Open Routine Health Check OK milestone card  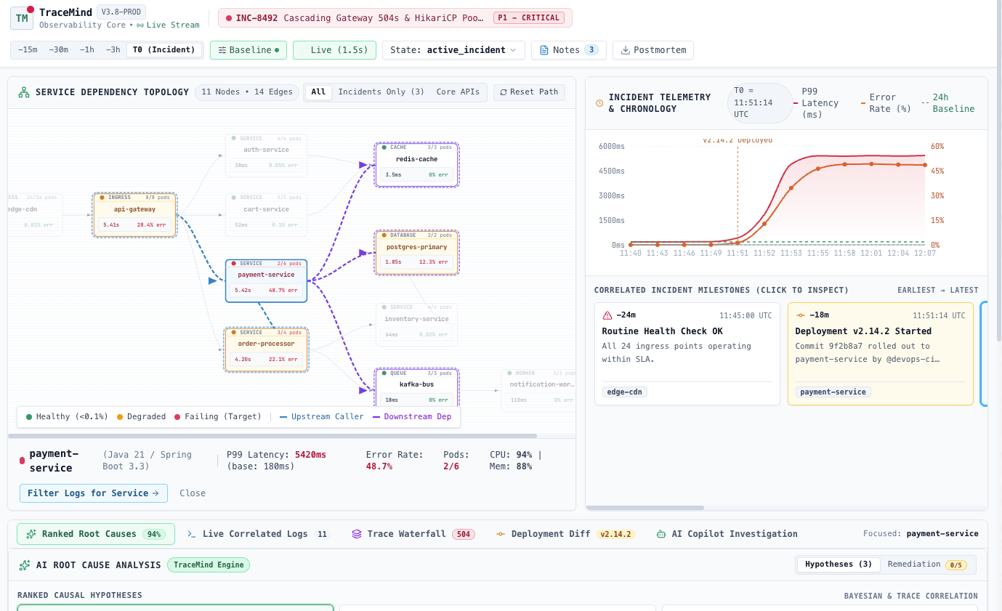(x=687, y=354)
